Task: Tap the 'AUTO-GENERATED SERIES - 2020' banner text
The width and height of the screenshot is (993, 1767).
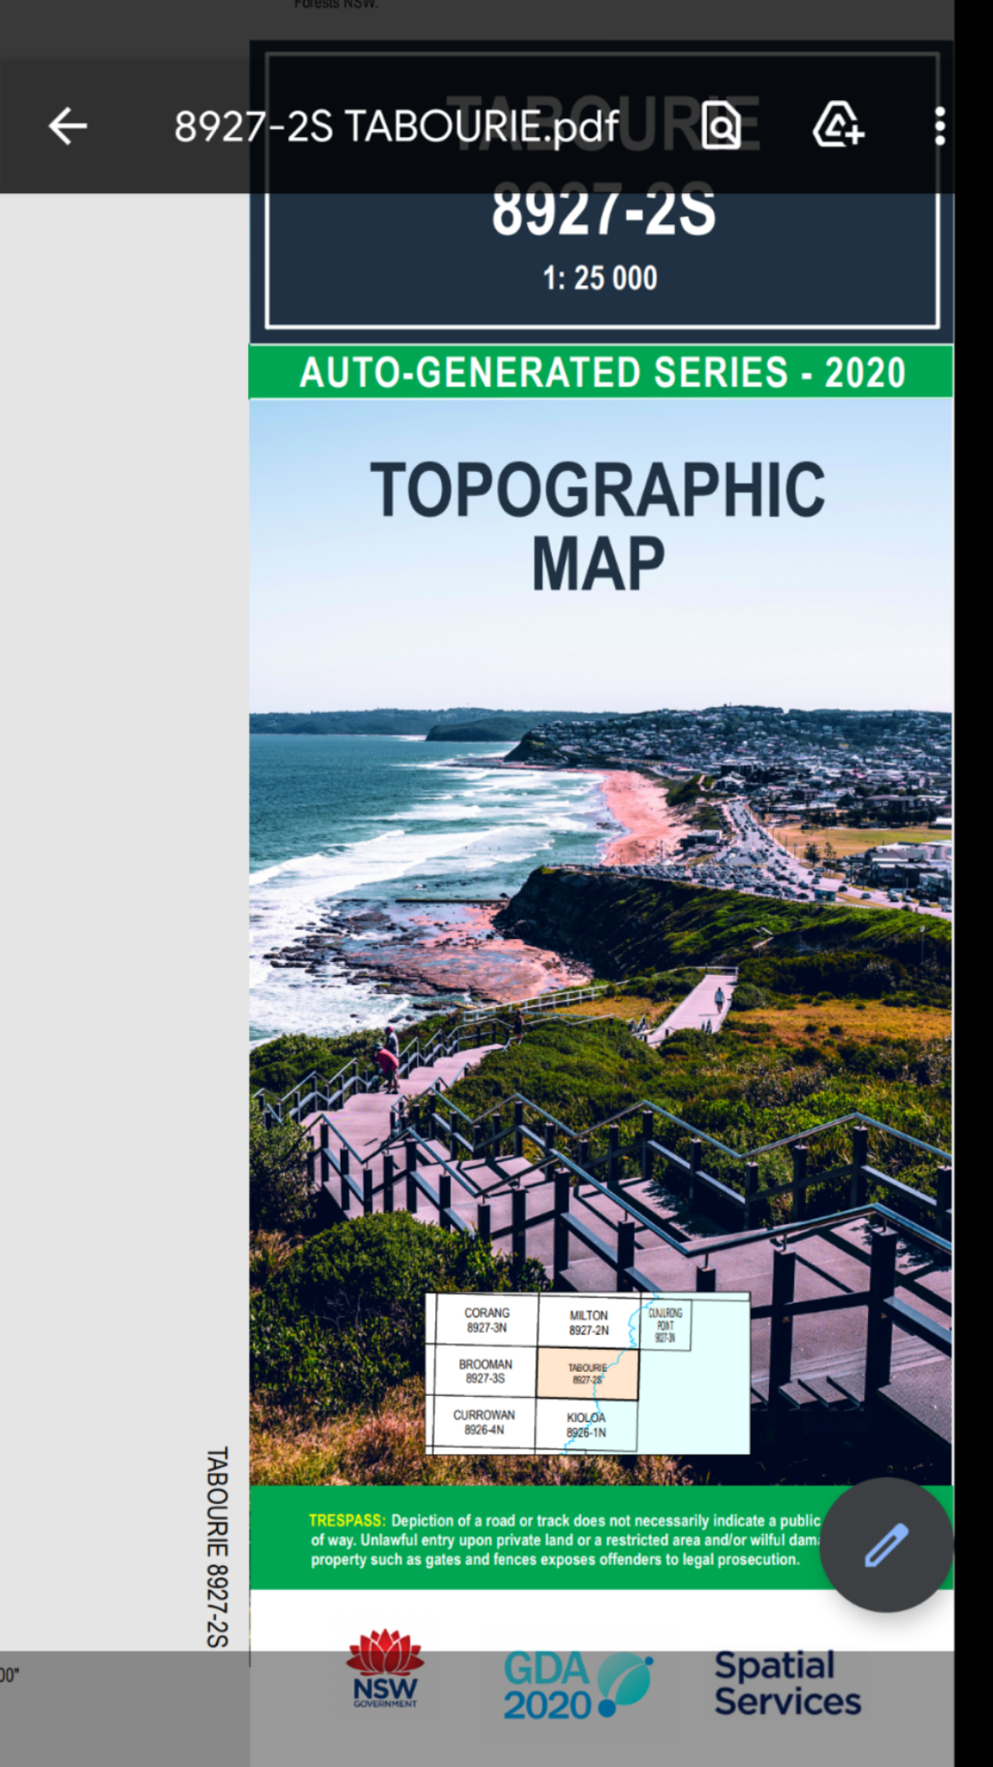Action: click(602, 373)
